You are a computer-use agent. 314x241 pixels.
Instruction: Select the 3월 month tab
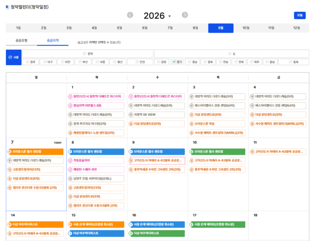point(69,28)
